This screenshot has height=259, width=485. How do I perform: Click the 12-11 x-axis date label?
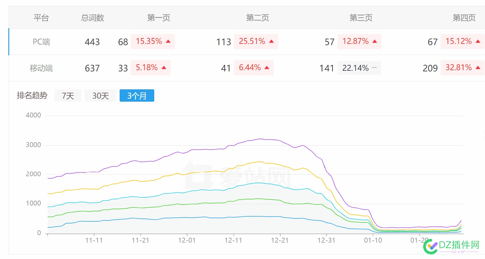(233, 240)
